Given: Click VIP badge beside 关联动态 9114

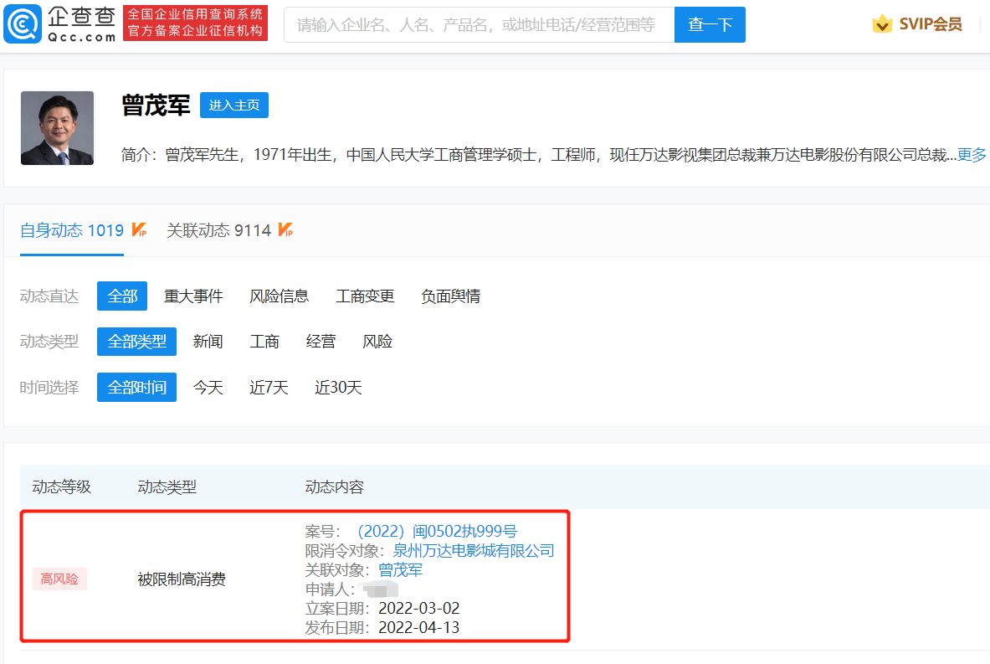Looking at the screenshot, I should click(x=285, y=229).
